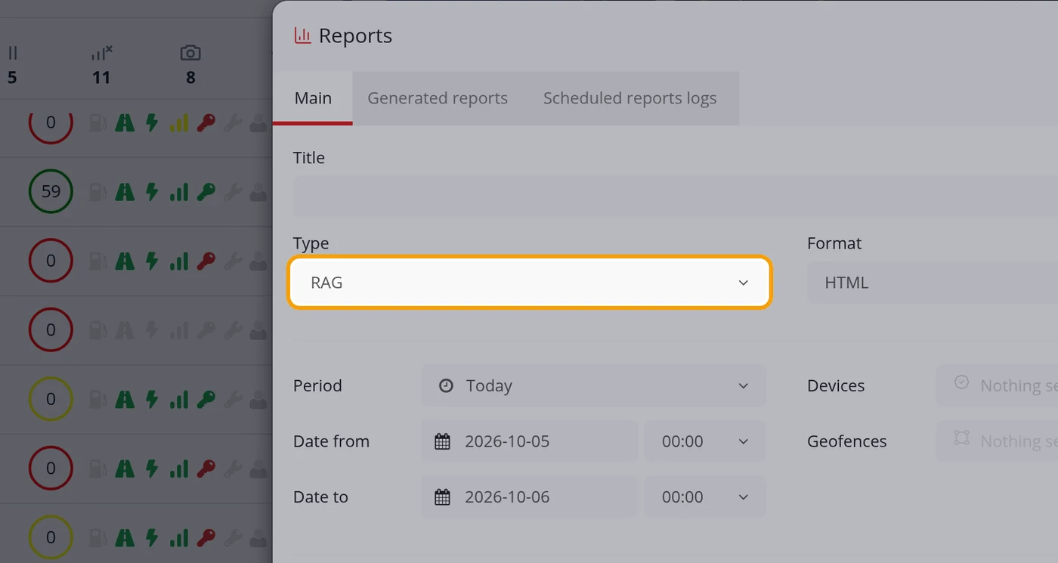Click the no-signal icon showing 11

pyautogui.click(x=101, y=53)
